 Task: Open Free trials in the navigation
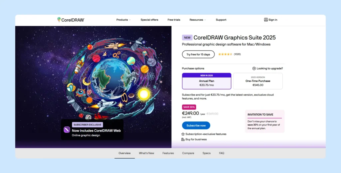(x=174, y=20)
